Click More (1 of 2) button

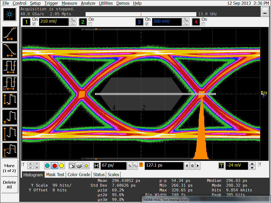coord(10,168)
